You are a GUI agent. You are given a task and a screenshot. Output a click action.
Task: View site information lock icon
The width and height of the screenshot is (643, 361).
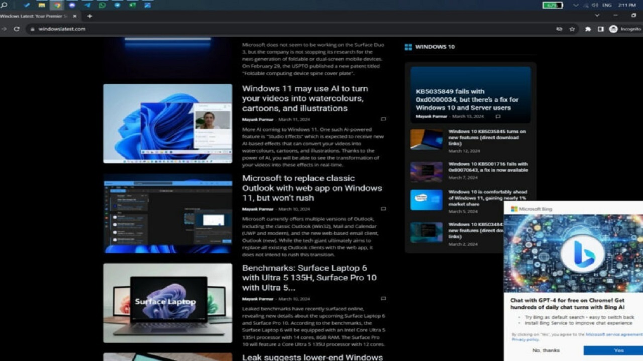pyautogui.click(x=32, y=29)
